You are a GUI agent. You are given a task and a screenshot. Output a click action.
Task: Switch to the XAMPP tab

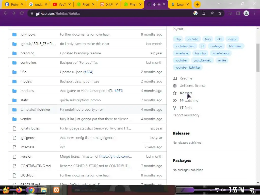click(109, 5)
